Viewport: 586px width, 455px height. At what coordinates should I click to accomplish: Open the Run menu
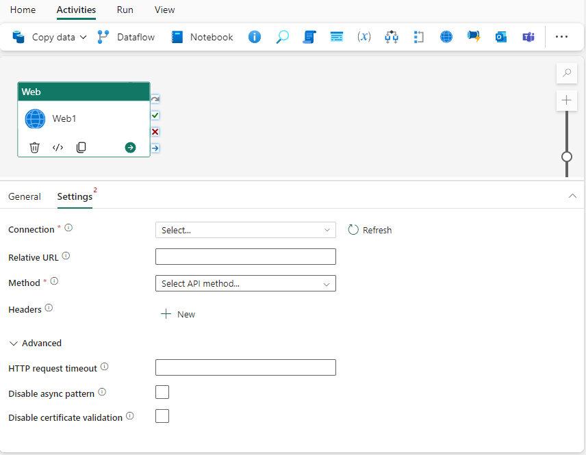coord(125,10)
